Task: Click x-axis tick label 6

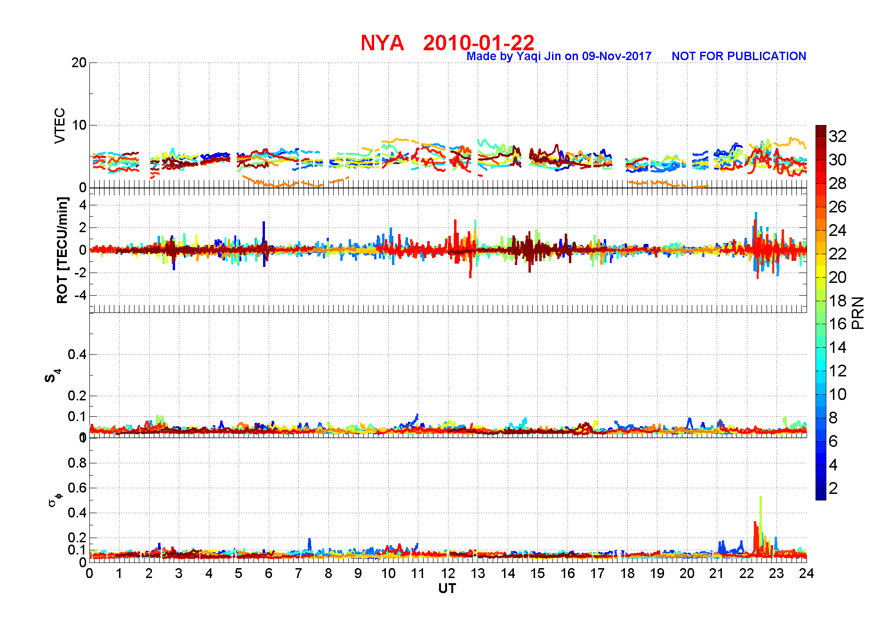Action: point(269,573)
